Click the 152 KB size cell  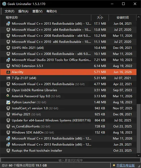coord(100,132)
